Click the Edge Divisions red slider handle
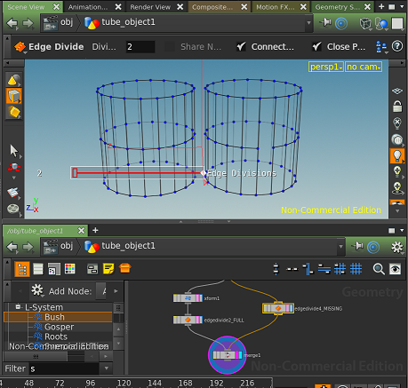Image resolution: width=408 pixels, height=388 pixels. pyautogui.click(x=75, y=173)
